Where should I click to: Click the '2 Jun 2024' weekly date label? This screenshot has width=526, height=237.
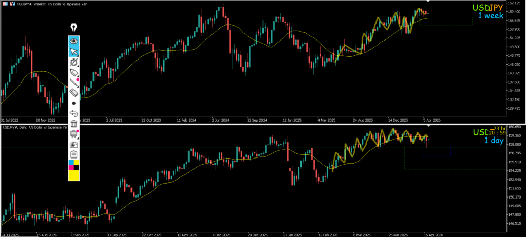(x=220, y=120)
